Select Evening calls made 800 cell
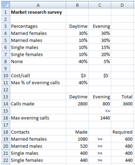The width and height of the screenshot is (135, 165). coord(100,104)
